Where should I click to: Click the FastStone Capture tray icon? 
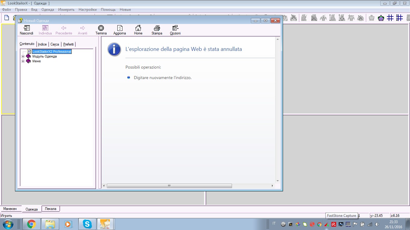[326, 224]
